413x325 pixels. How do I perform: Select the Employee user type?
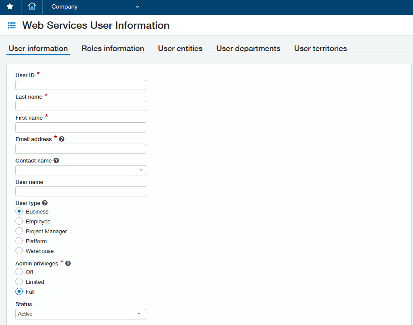click(x=19, y=222)
